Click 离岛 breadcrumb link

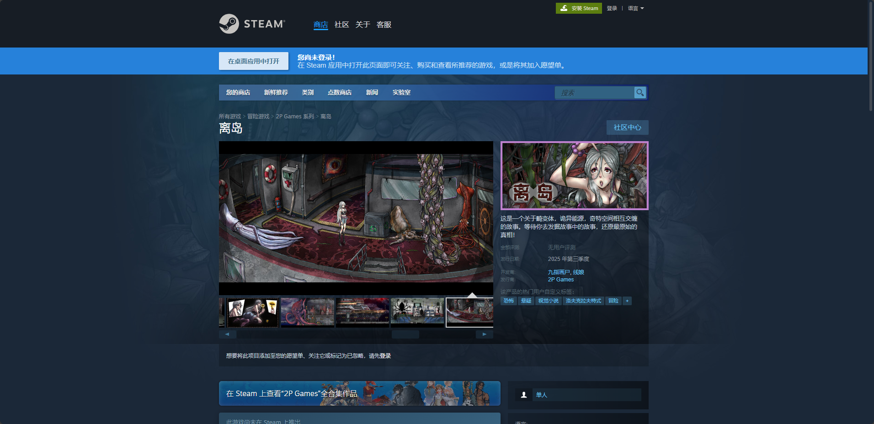326,117
